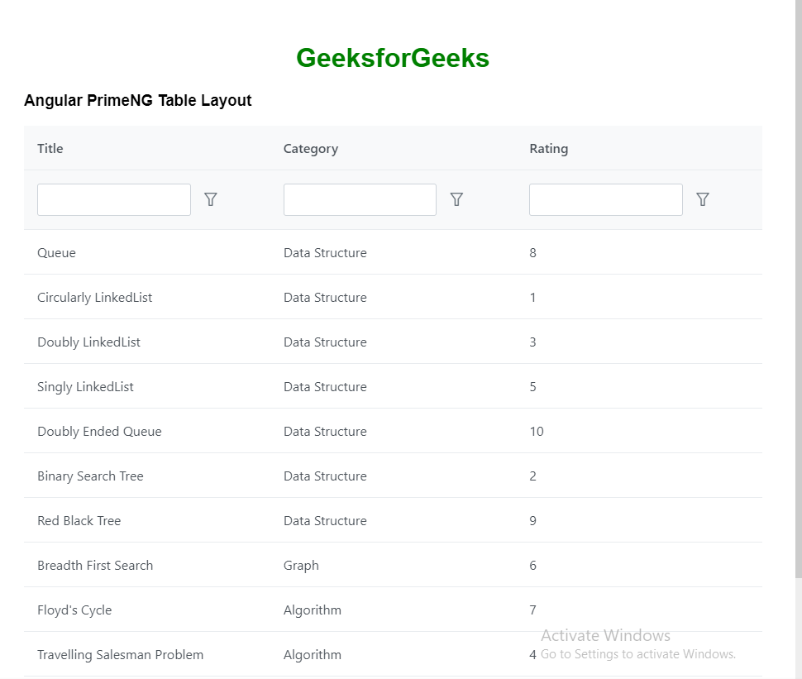
Task: Click the Rating column header
Action: [549, 149]
